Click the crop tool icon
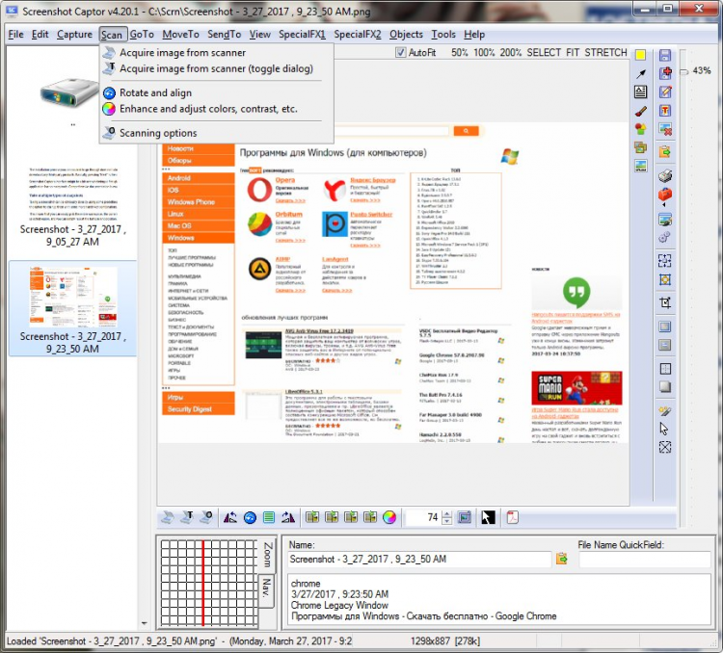The image size is (723, 653). click(x=665, y=302)
